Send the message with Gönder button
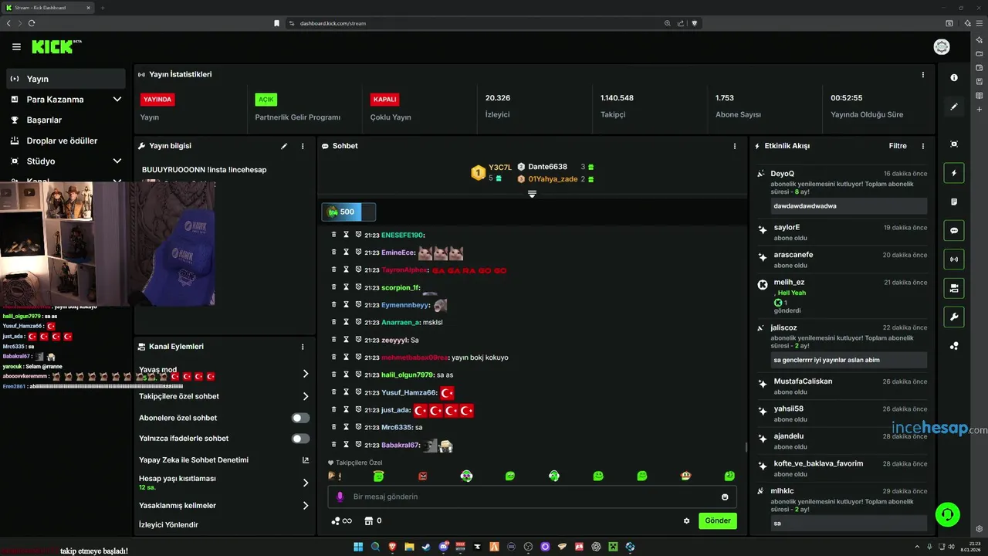The height and width of the screenshot is (556, 988). pos(718,520)
